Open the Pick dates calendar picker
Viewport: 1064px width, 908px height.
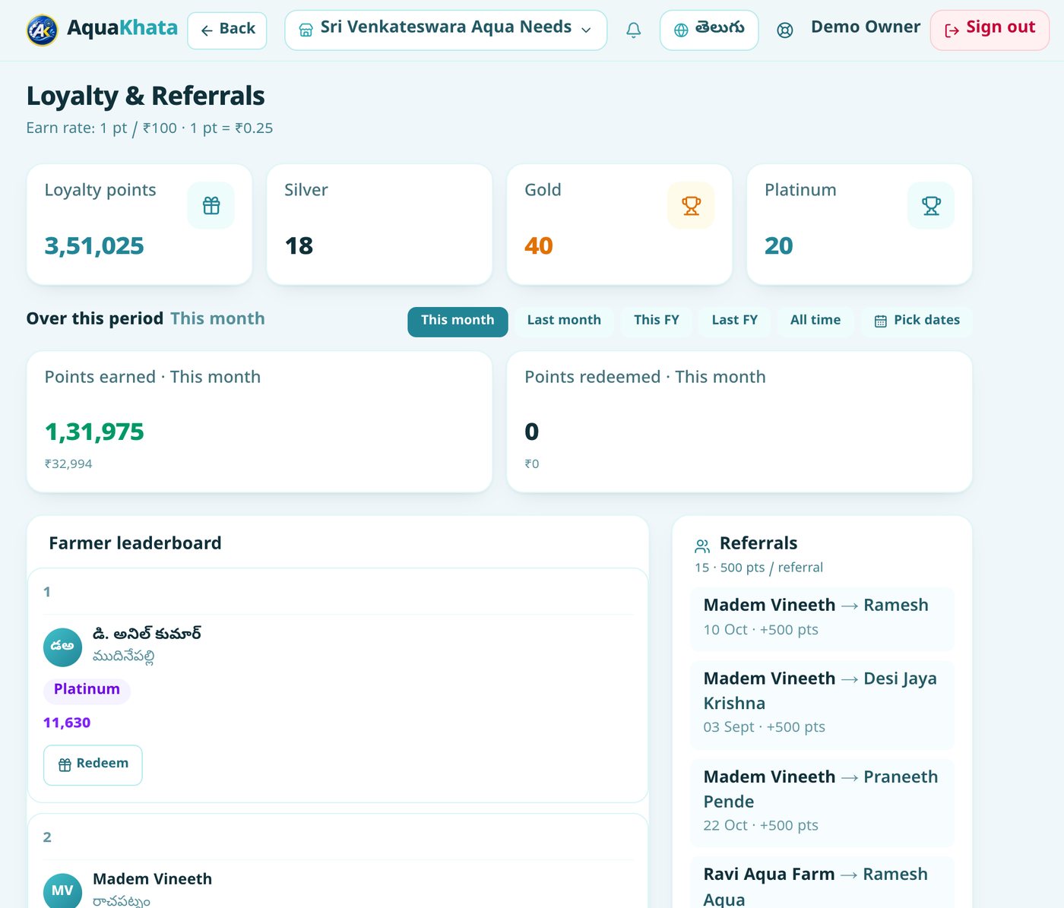click(x=917, y=321)
